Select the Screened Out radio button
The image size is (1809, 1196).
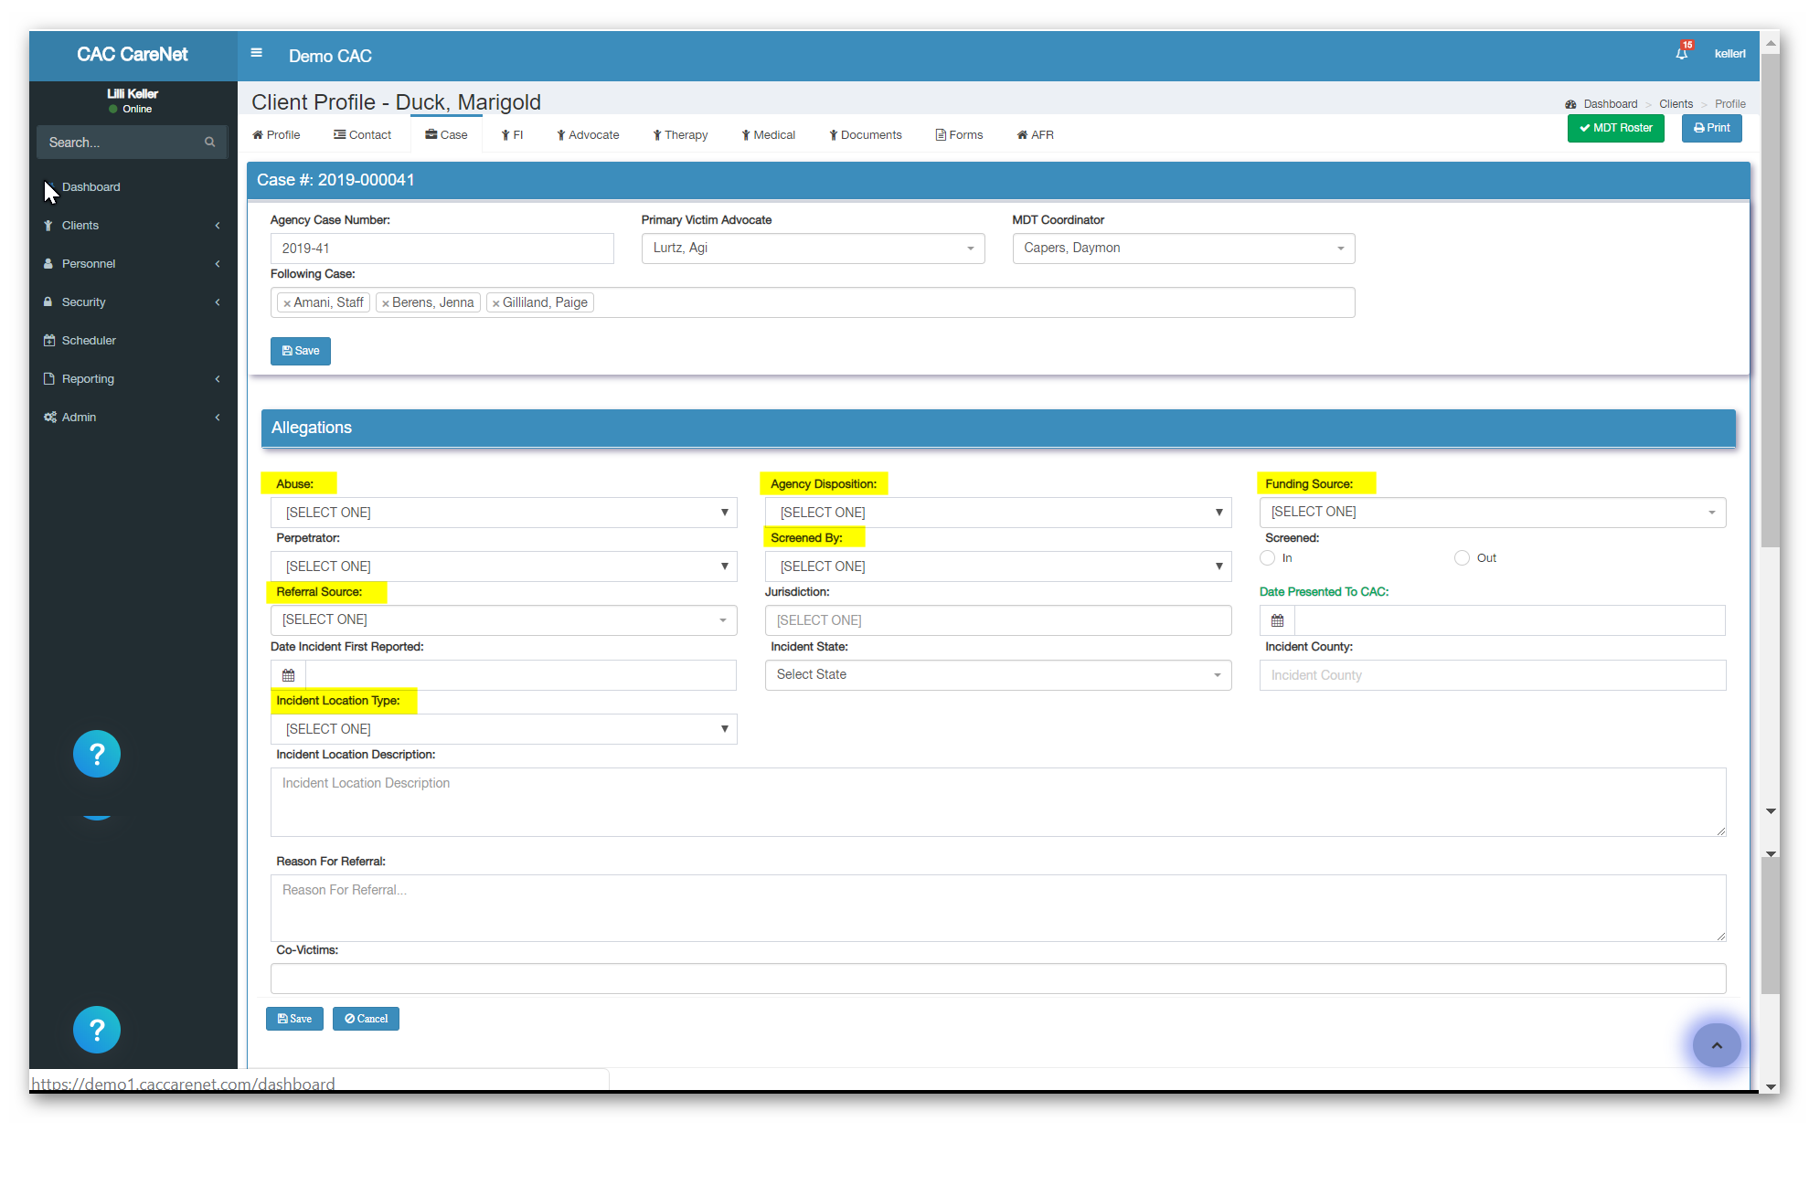click(1462, 558)
